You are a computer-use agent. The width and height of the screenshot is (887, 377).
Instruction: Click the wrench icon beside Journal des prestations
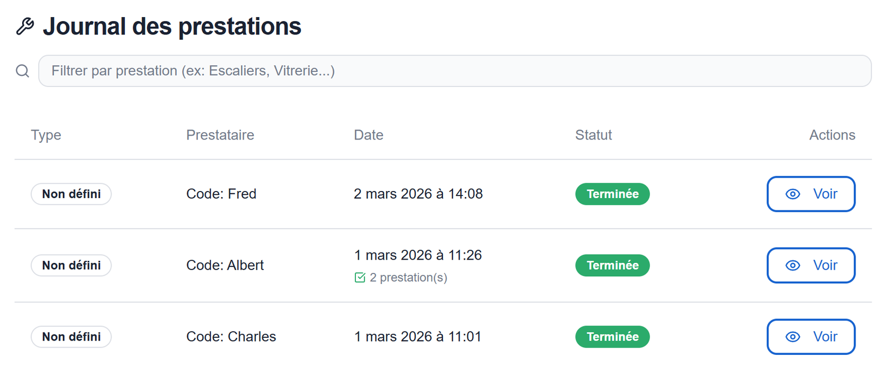[x=25, y=26]
